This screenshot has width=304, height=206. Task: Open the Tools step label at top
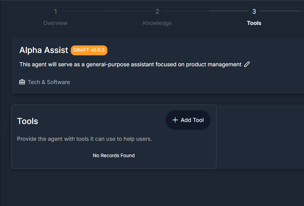pyautogui.click(x=254, y=23)
